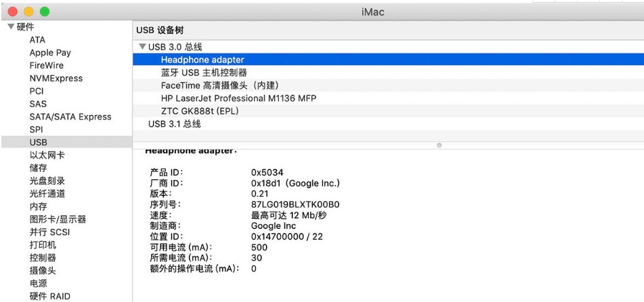Select SATA/SATA Express sidebar item
Viewport: 644px width, 302px height.
pyautogui.click(x=70, y=117)
